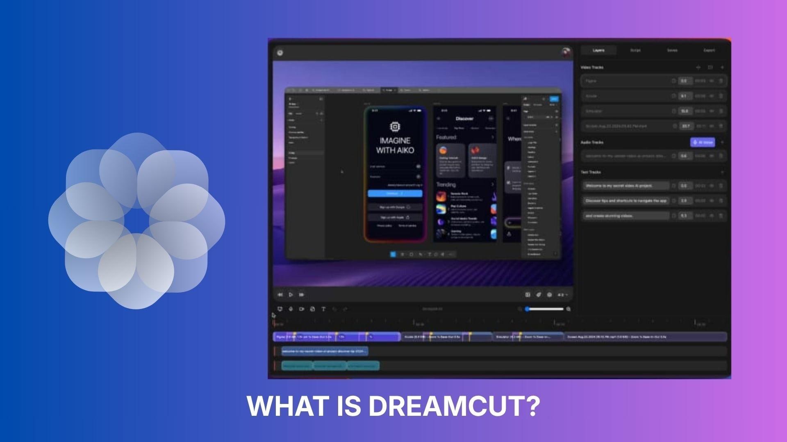Click the screen recording tool icon

[x=280, y=309]
